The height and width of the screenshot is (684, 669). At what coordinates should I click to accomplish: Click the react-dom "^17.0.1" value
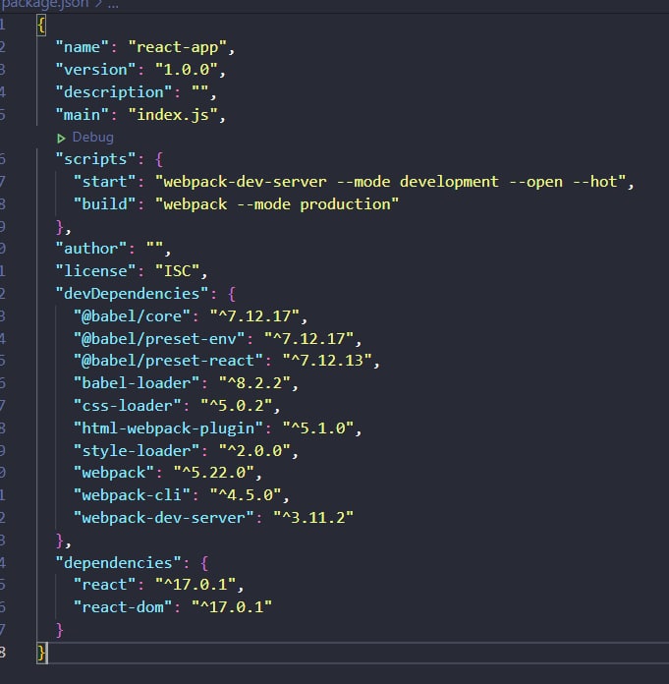point(232,607)
